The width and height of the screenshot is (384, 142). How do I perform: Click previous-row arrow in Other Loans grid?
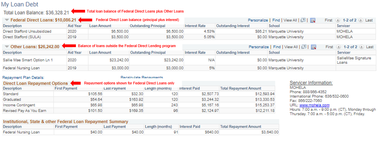[x=337, y=47]
